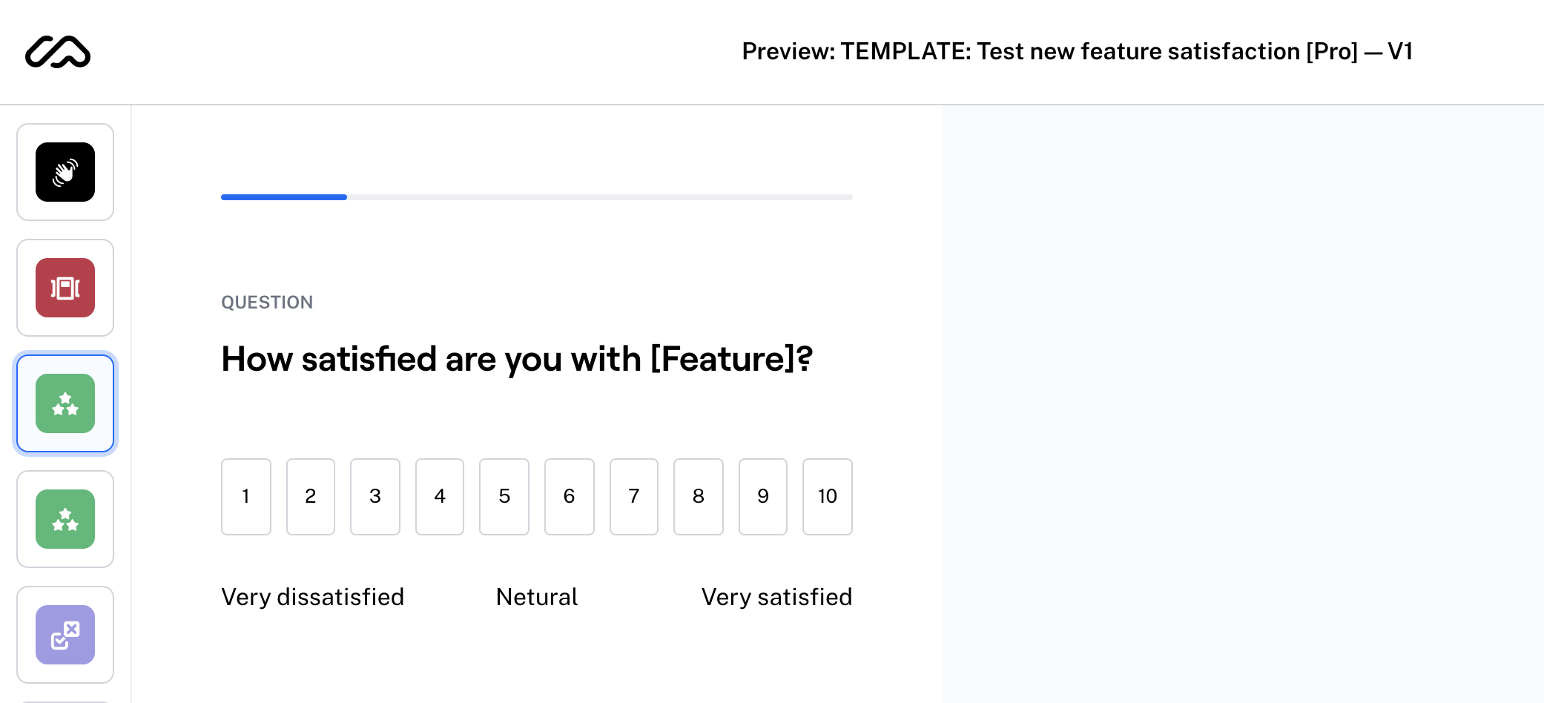The height and width of the screenshot is (703, 1544).
Task: Click the blue survey progress bar
Action: coord(284,197)
